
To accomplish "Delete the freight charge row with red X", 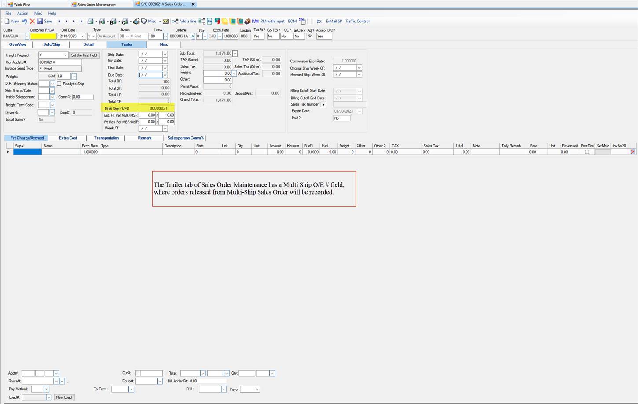I will pos(633,152).
